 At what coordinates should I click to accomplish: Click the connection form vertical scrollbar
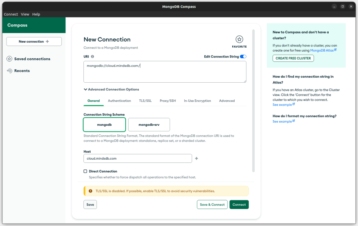[253, 101]
